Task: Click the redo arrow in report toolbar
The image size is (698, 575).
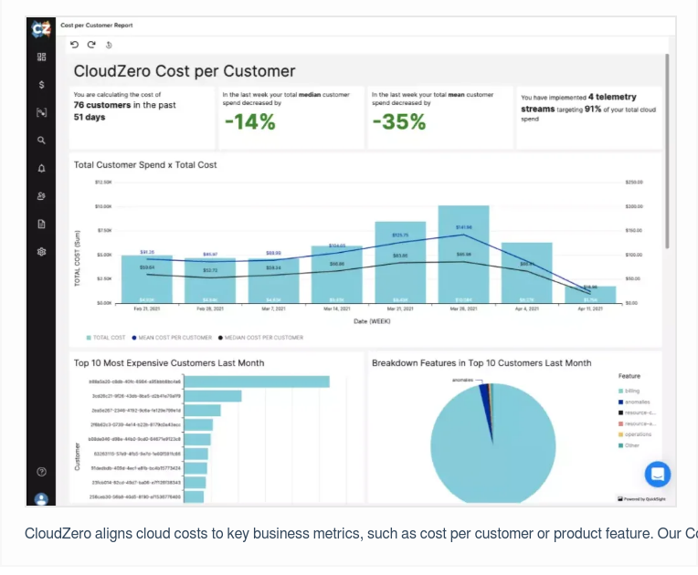Action: [x=91, y=45]
